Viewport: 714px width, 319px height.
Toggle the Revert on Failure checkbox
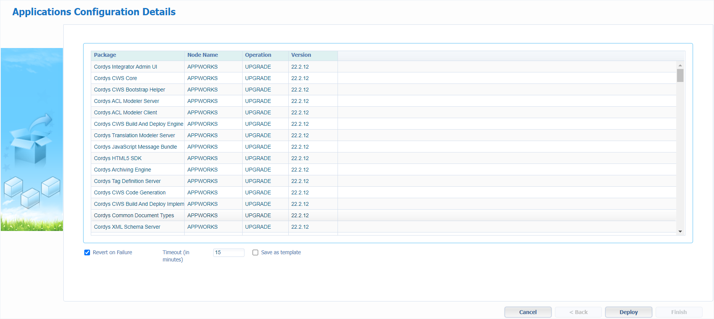click(x=87, y=253)
